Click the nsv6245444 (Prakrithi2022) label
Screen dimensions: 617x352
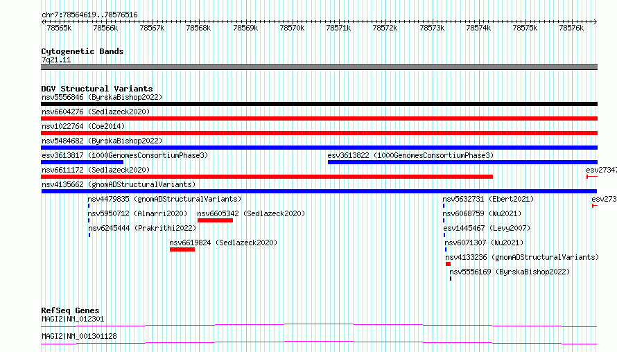click(142, 228)
